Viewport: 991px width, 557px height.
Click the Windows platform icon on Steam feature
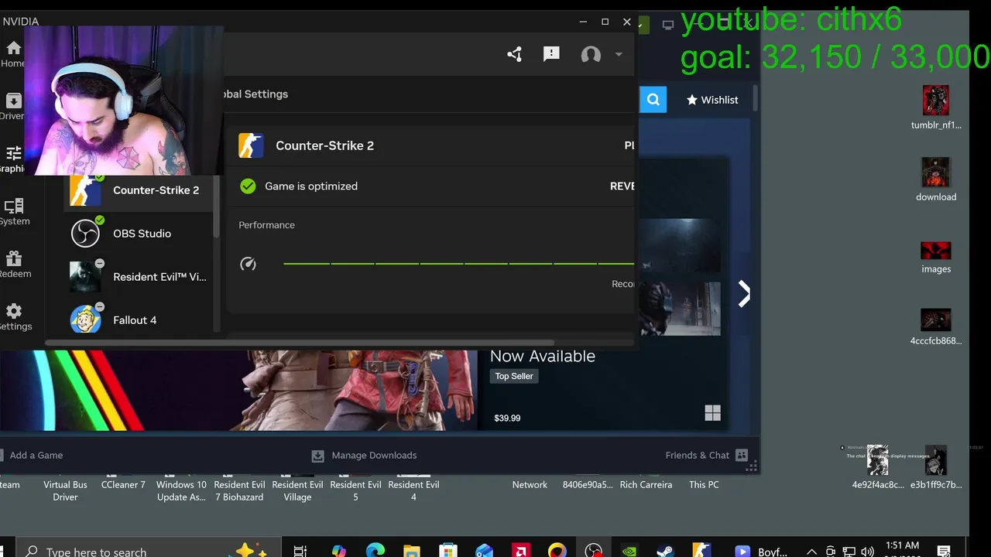(712, 413)
